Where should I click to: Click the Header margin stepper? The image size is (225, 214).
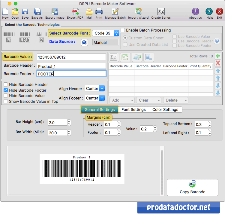point(119,124)
